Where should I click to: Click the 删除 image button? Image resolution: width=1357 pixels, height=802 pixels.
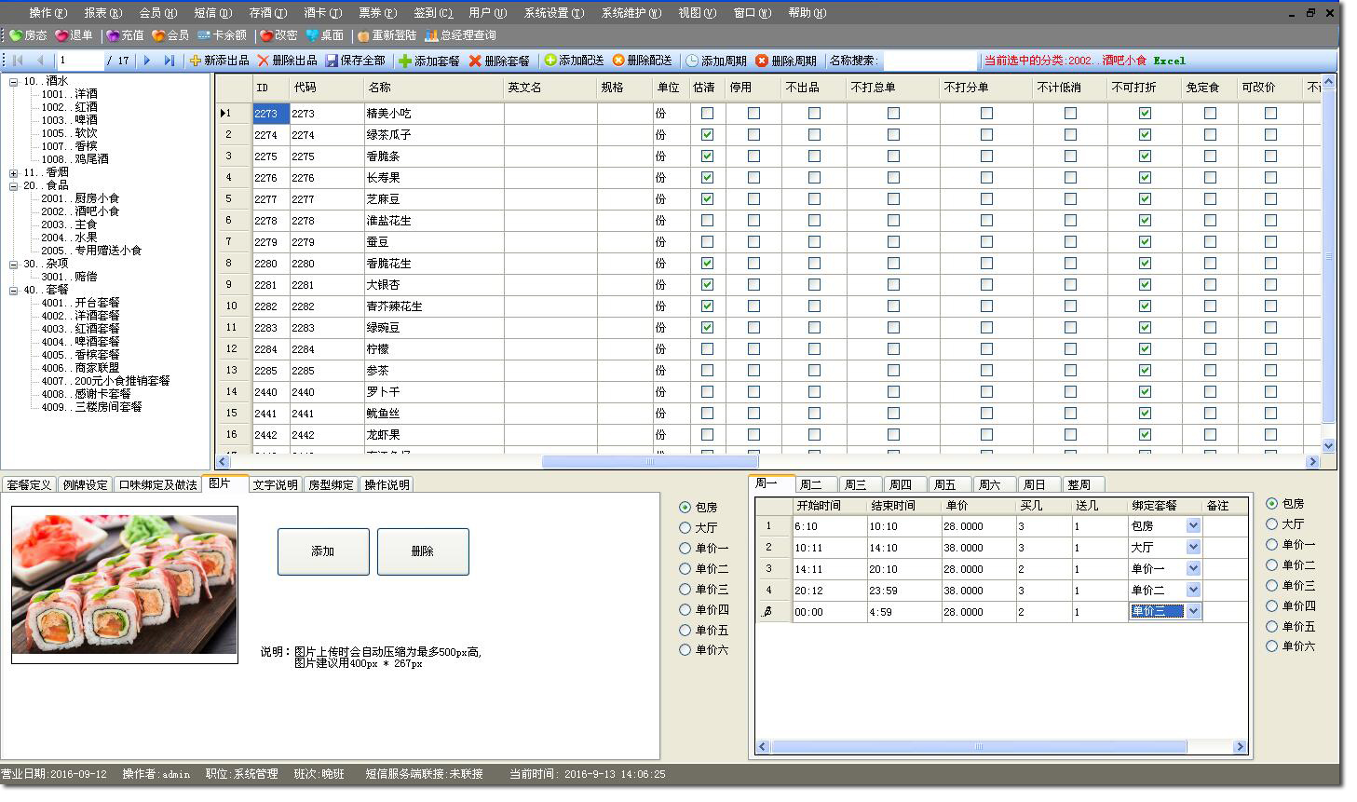coord(423,551)
